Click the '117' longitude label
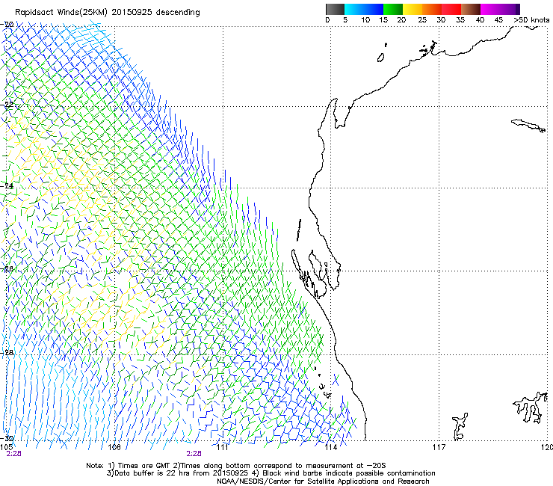The height and width of the screenshot is (486, 553). tap(439, 447)
